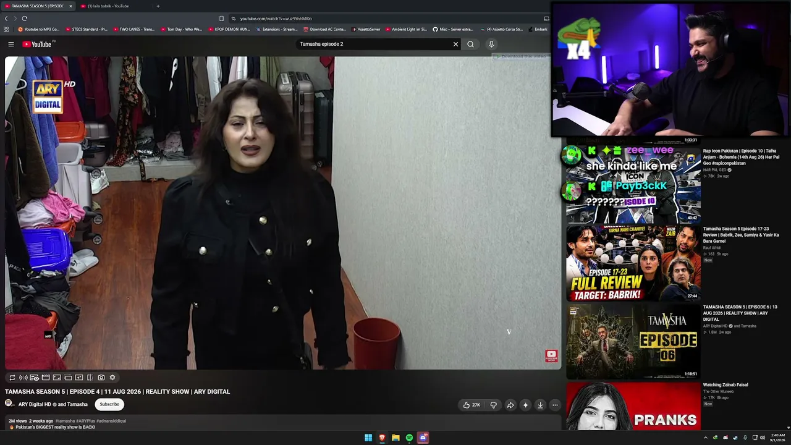The image size is (791, 445).
Task: Open the Windows Start menu
Action: coord(368,438)
